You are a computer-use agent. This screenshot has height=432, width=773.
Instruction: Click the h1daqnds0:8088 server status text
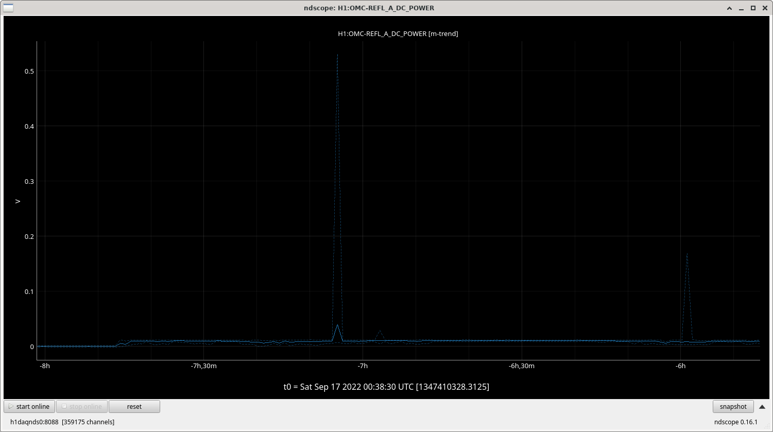pyautogui.click(x=62, y=422)
